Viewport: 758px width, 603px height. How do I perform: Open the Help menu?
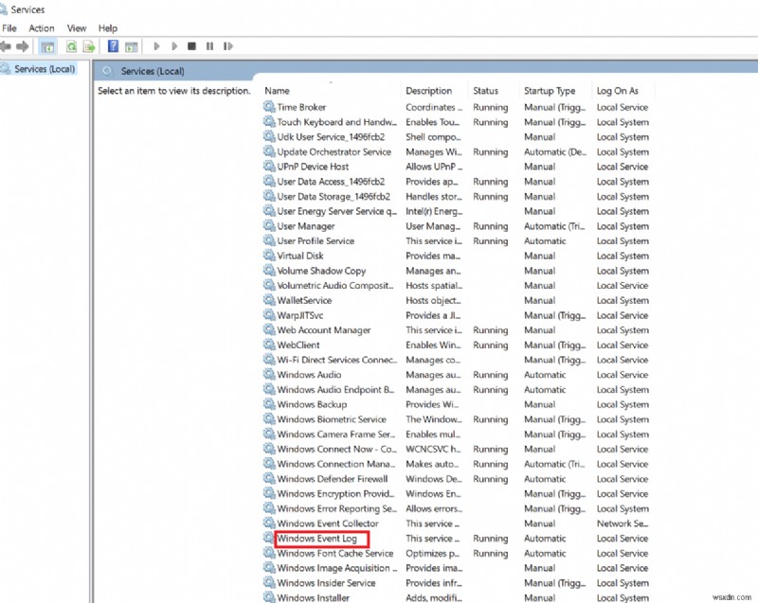tap(107, 27)
